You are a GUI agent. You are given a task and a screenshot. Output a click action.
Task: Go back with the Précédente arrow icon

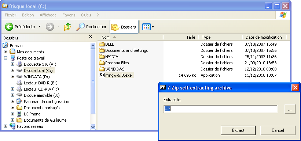click(9, 27)
